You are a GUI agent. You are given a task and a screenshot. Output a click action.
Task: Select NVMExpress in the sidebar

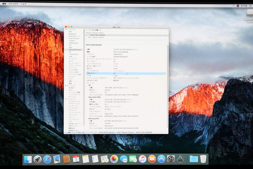pos(73,43)
